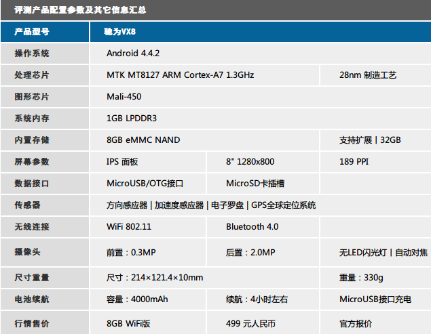Click MTK MT8127 ARM Cortex-A7 1.3GHz text
Viewport: 431px width, 334px height.
(x=181, y=75)
